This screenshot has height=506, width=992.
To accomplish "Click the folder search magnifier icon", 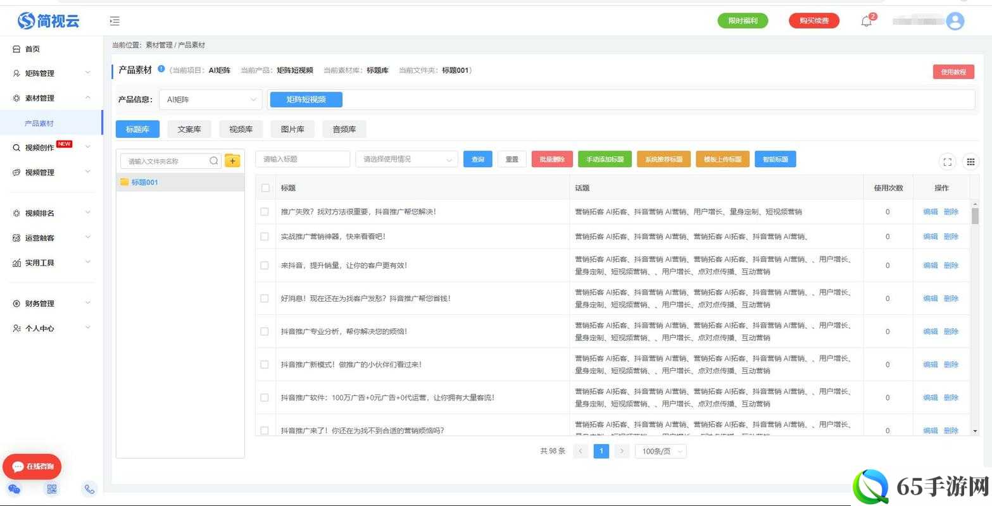I will pos(214,161).
